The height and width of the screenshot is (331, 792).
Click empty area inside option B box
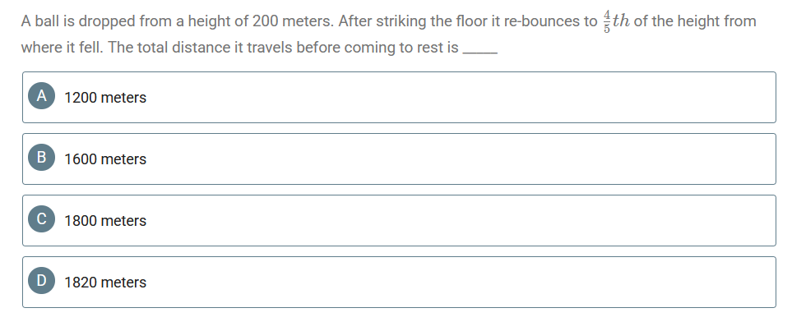(x=455, y=159)
